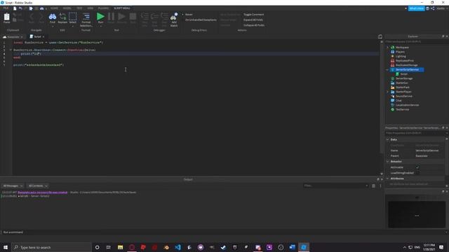
Task: Collapse the ServerScriptService tree node
Action: (388, 70)
